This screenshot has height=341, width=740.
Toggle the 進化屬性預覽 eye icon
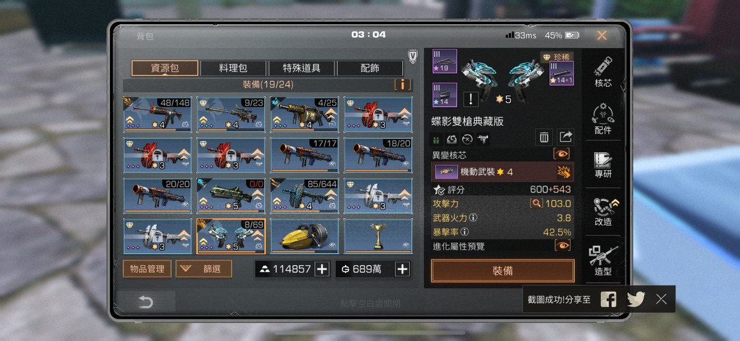click(x=562, y=245)
